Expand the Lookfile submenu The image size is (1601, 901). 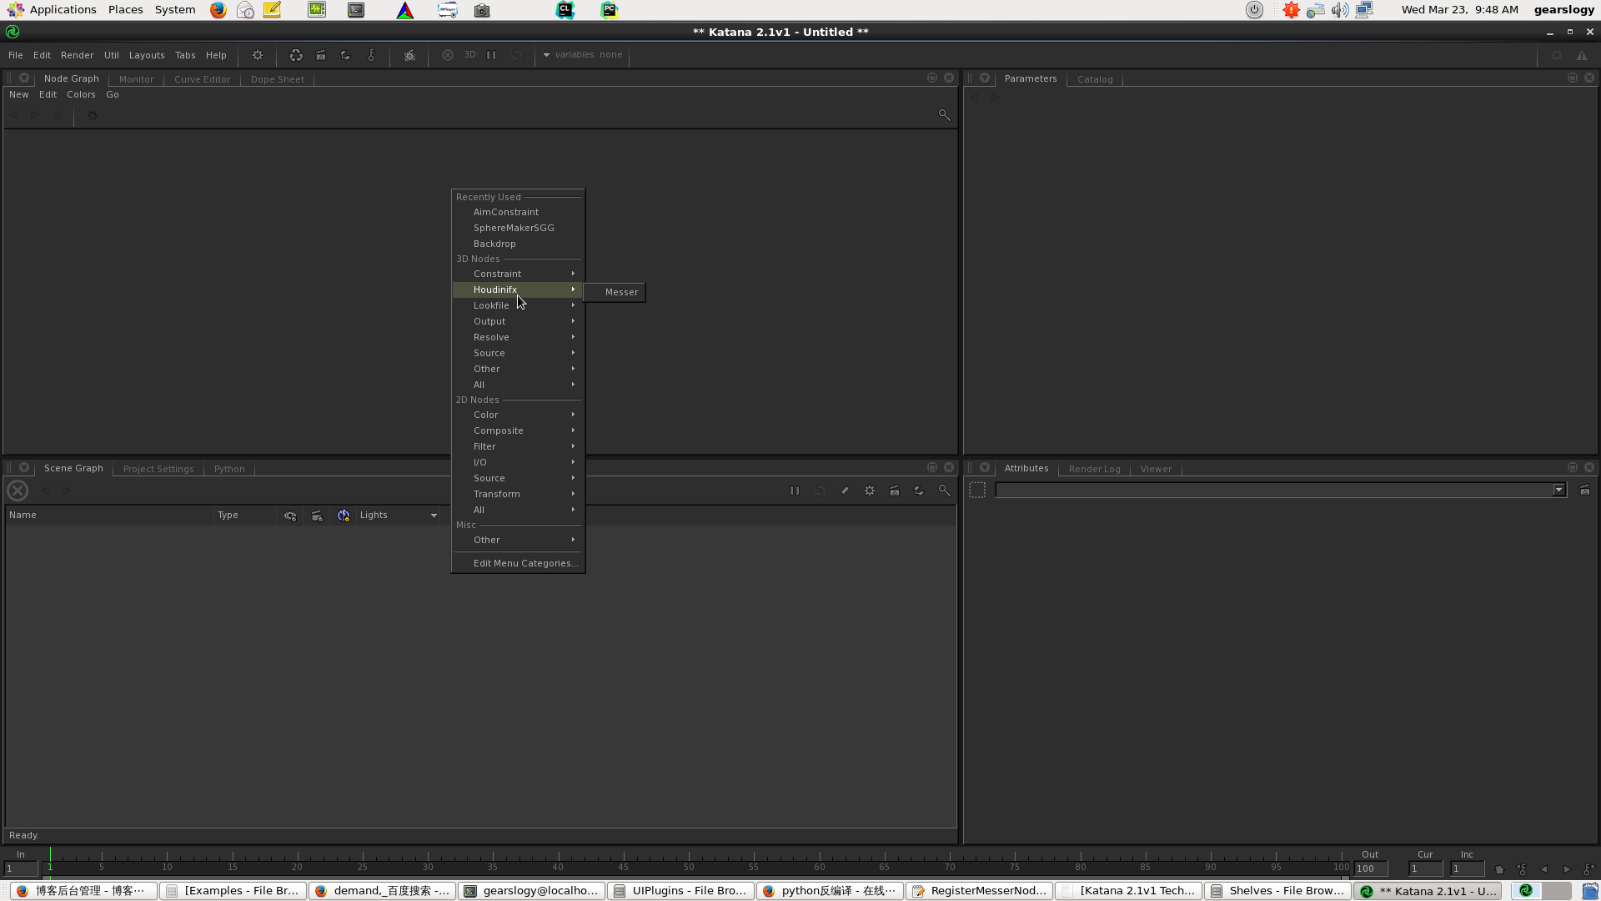[x=518, y=305]
